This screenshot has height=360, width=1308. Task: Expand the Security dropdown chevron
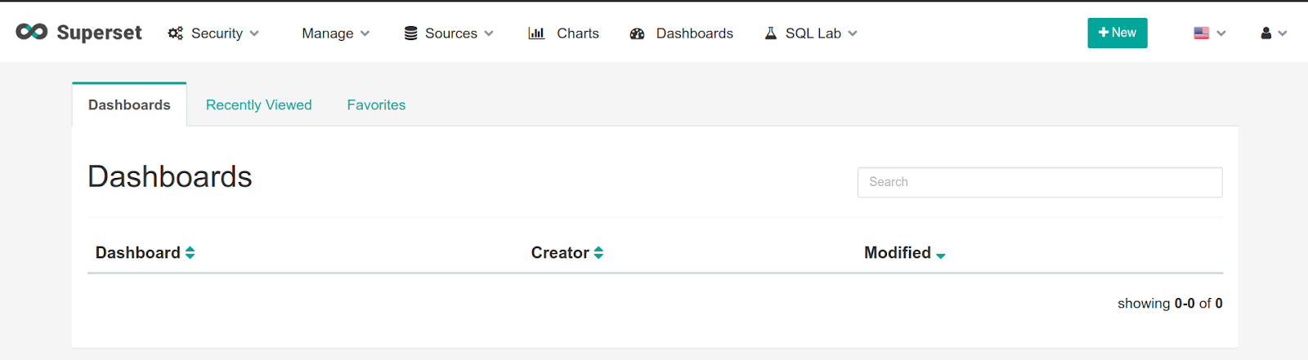click(x=254, y=33)
